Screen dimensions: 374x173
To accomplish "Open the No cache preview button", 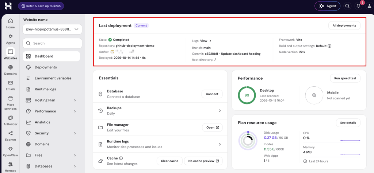I will click(x=203, y=161).
